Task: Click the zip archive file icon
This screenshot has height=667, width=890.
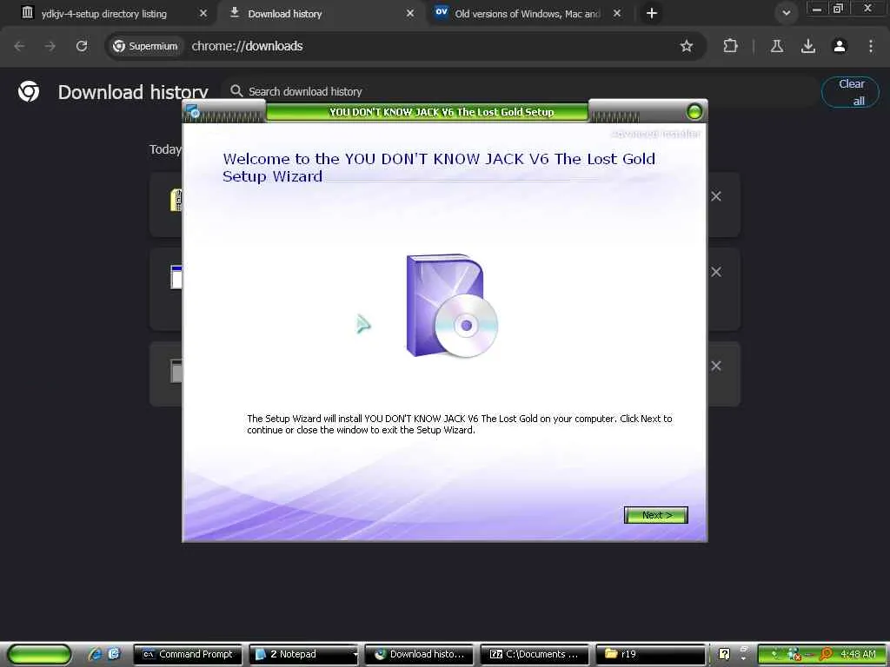Action: tap(176, 201)
